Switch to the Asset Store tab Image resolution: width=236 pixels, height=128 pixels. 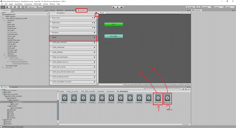click(70, 10)
